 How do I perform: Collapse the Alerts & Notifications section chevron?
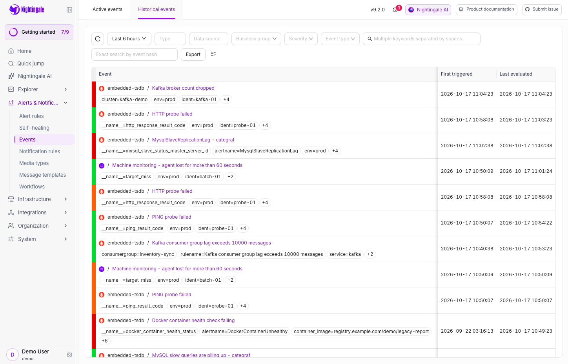point(66,103)
